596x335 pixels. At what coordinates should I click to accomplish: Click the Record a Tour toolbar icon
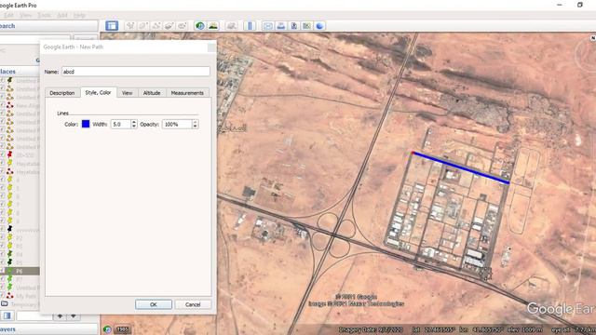183,26
